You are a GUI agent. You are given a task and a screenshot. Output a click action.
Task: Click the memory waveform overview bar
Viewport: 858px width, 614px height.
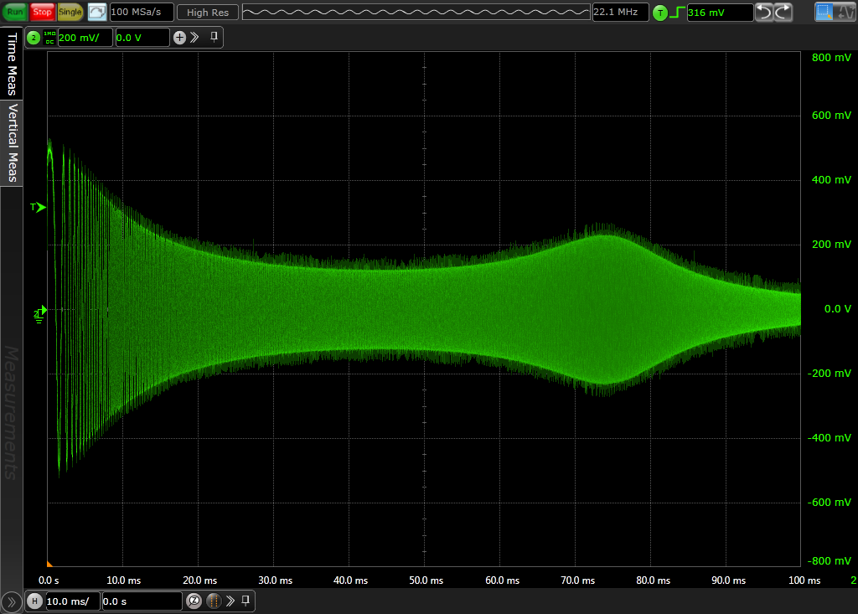(x=416, y=12)
